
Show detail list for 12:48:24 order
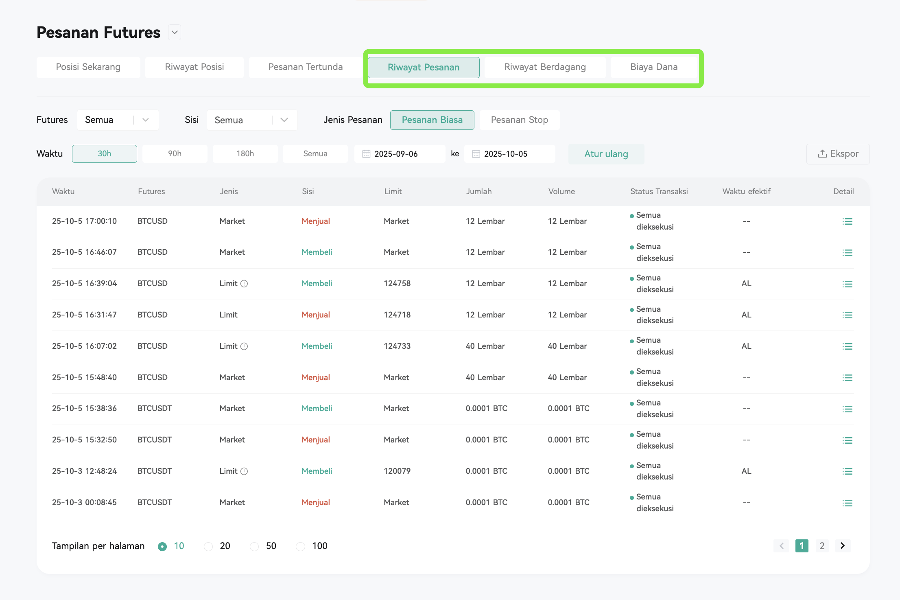tap(847, 471)
